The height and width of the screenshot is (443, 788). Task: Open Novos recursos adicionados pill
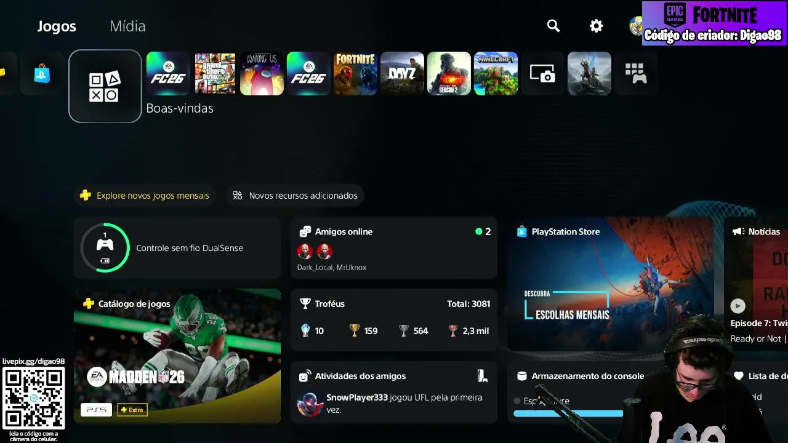pos(295,196)
